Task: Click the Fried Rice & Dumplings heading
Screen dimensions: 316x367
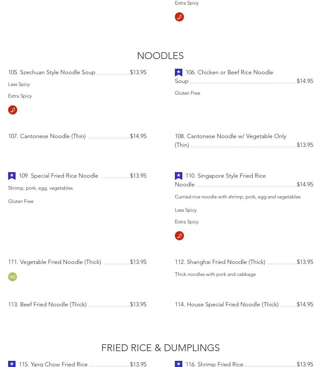Action: (160, 348)
